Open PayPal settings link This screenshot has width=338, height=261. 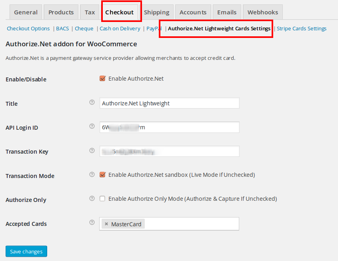tap(154, 29)
